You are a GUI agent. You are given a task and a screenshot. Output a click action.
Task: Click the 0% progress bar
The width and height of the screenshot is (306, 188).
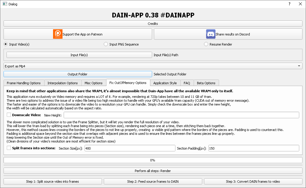point(153,160)
